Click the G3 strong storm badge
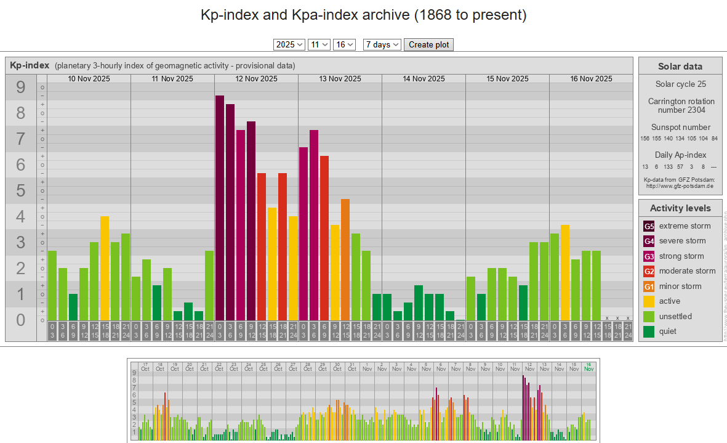This screenshot has width=727, height=443. tap(649, 256)
